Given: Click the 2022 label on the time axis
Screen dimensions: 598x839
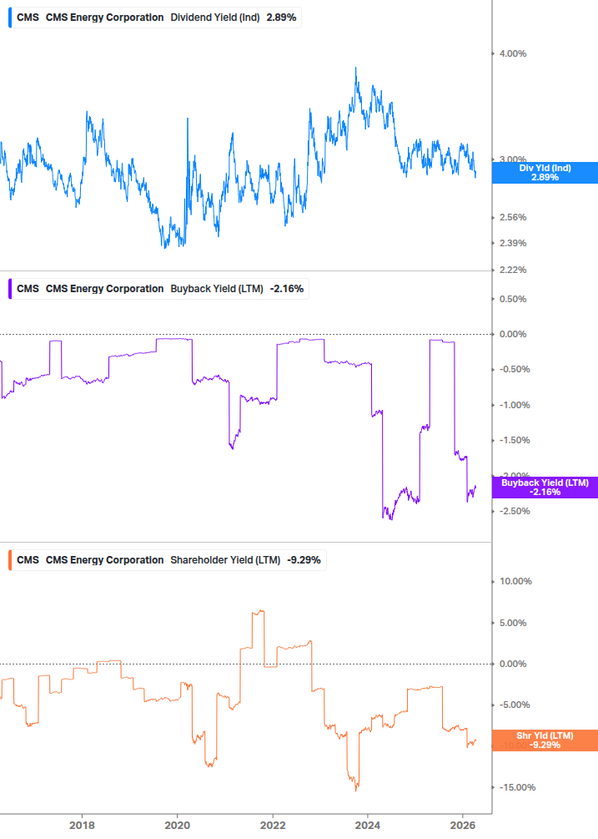Looking at the screenshot, I should (273, 826).
